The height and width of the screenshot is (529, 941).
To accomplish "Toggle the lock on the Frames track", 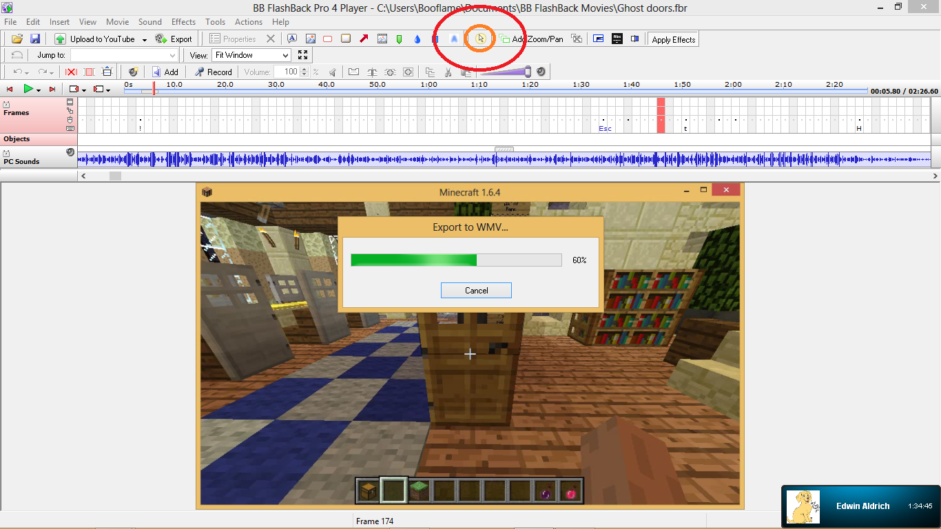I will coord(6,105).
